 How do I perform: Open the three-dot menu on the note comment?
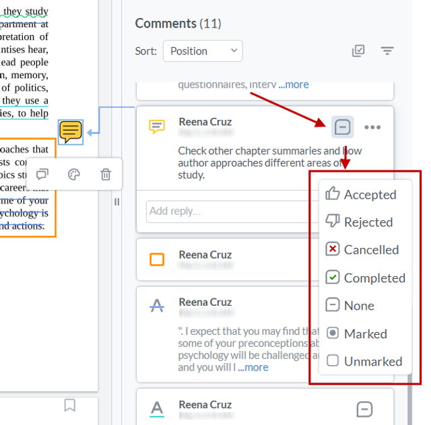pyautogui.click(x=372, y=127)
